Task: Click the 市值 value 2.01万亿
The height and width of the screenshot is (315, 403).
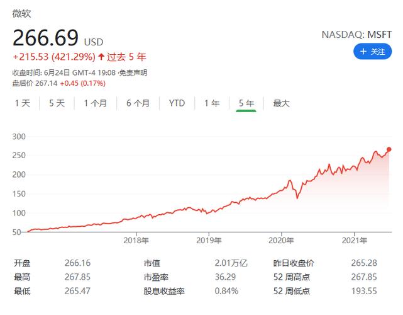Action: [231, 263]
